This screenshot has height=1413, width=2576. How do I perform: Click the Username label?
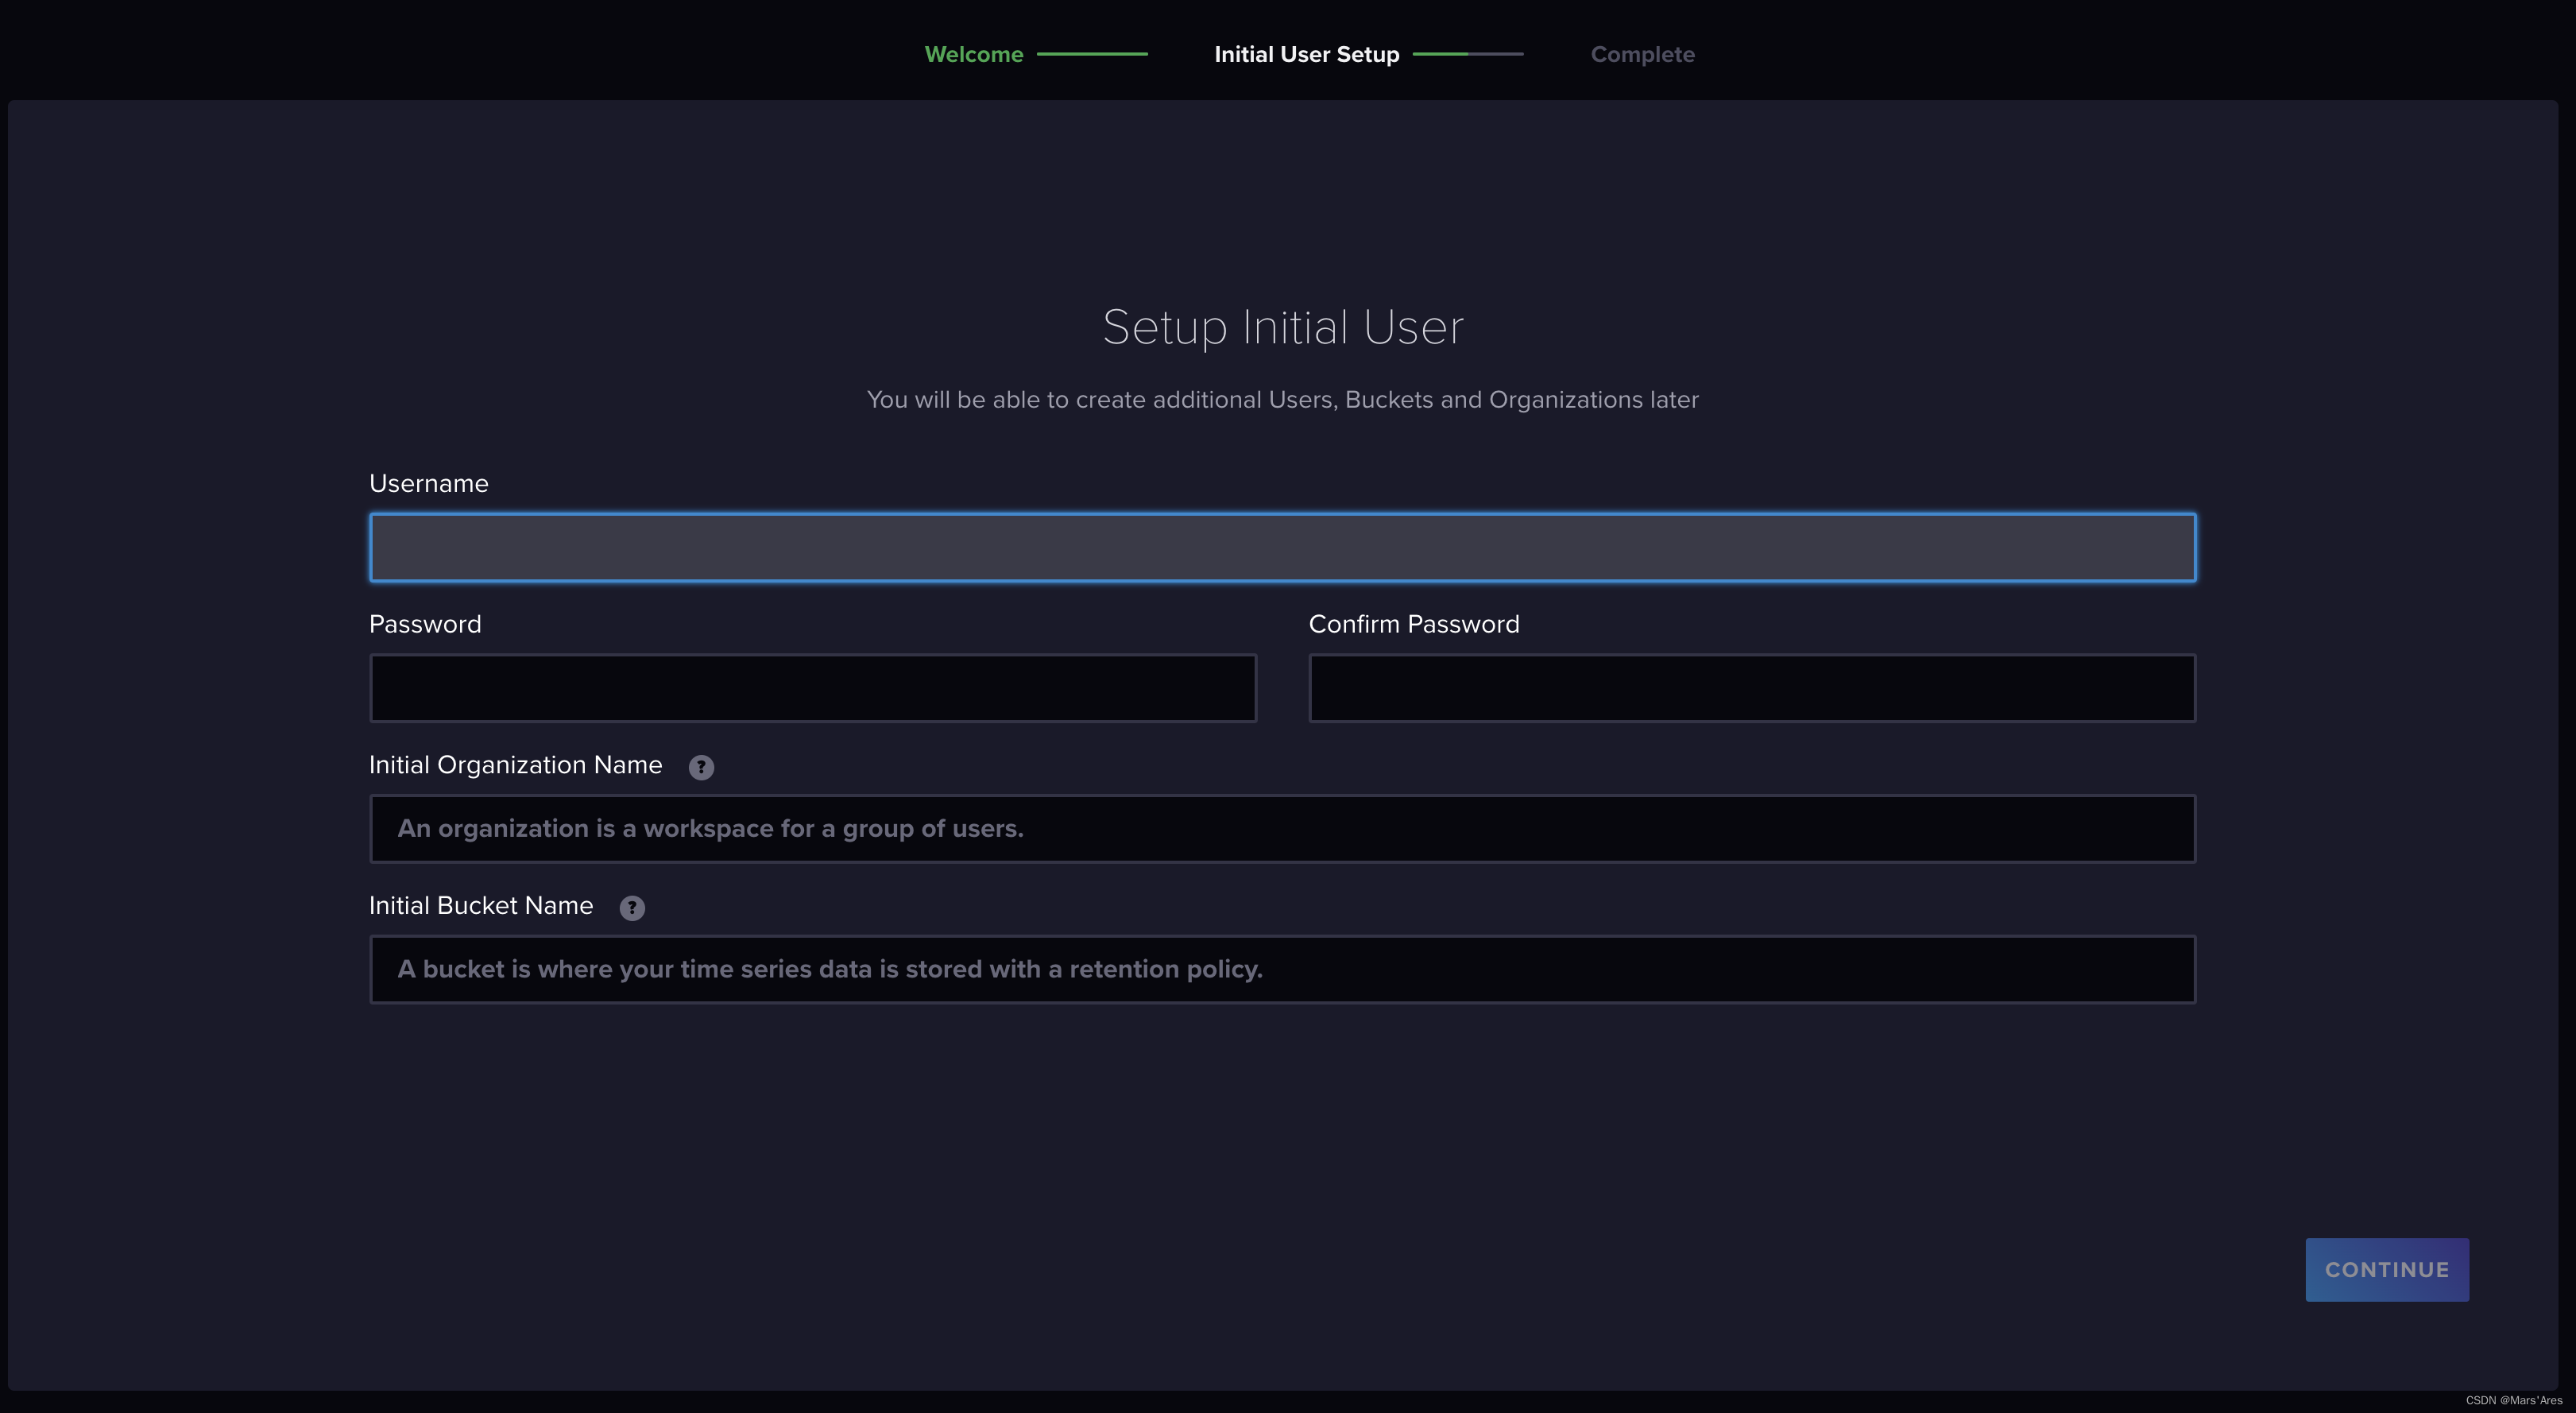pyautogui.click(x=429, y=484)
